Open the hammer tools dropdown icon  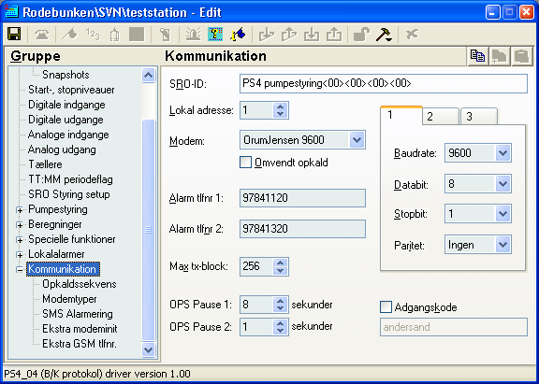(384, 35)
